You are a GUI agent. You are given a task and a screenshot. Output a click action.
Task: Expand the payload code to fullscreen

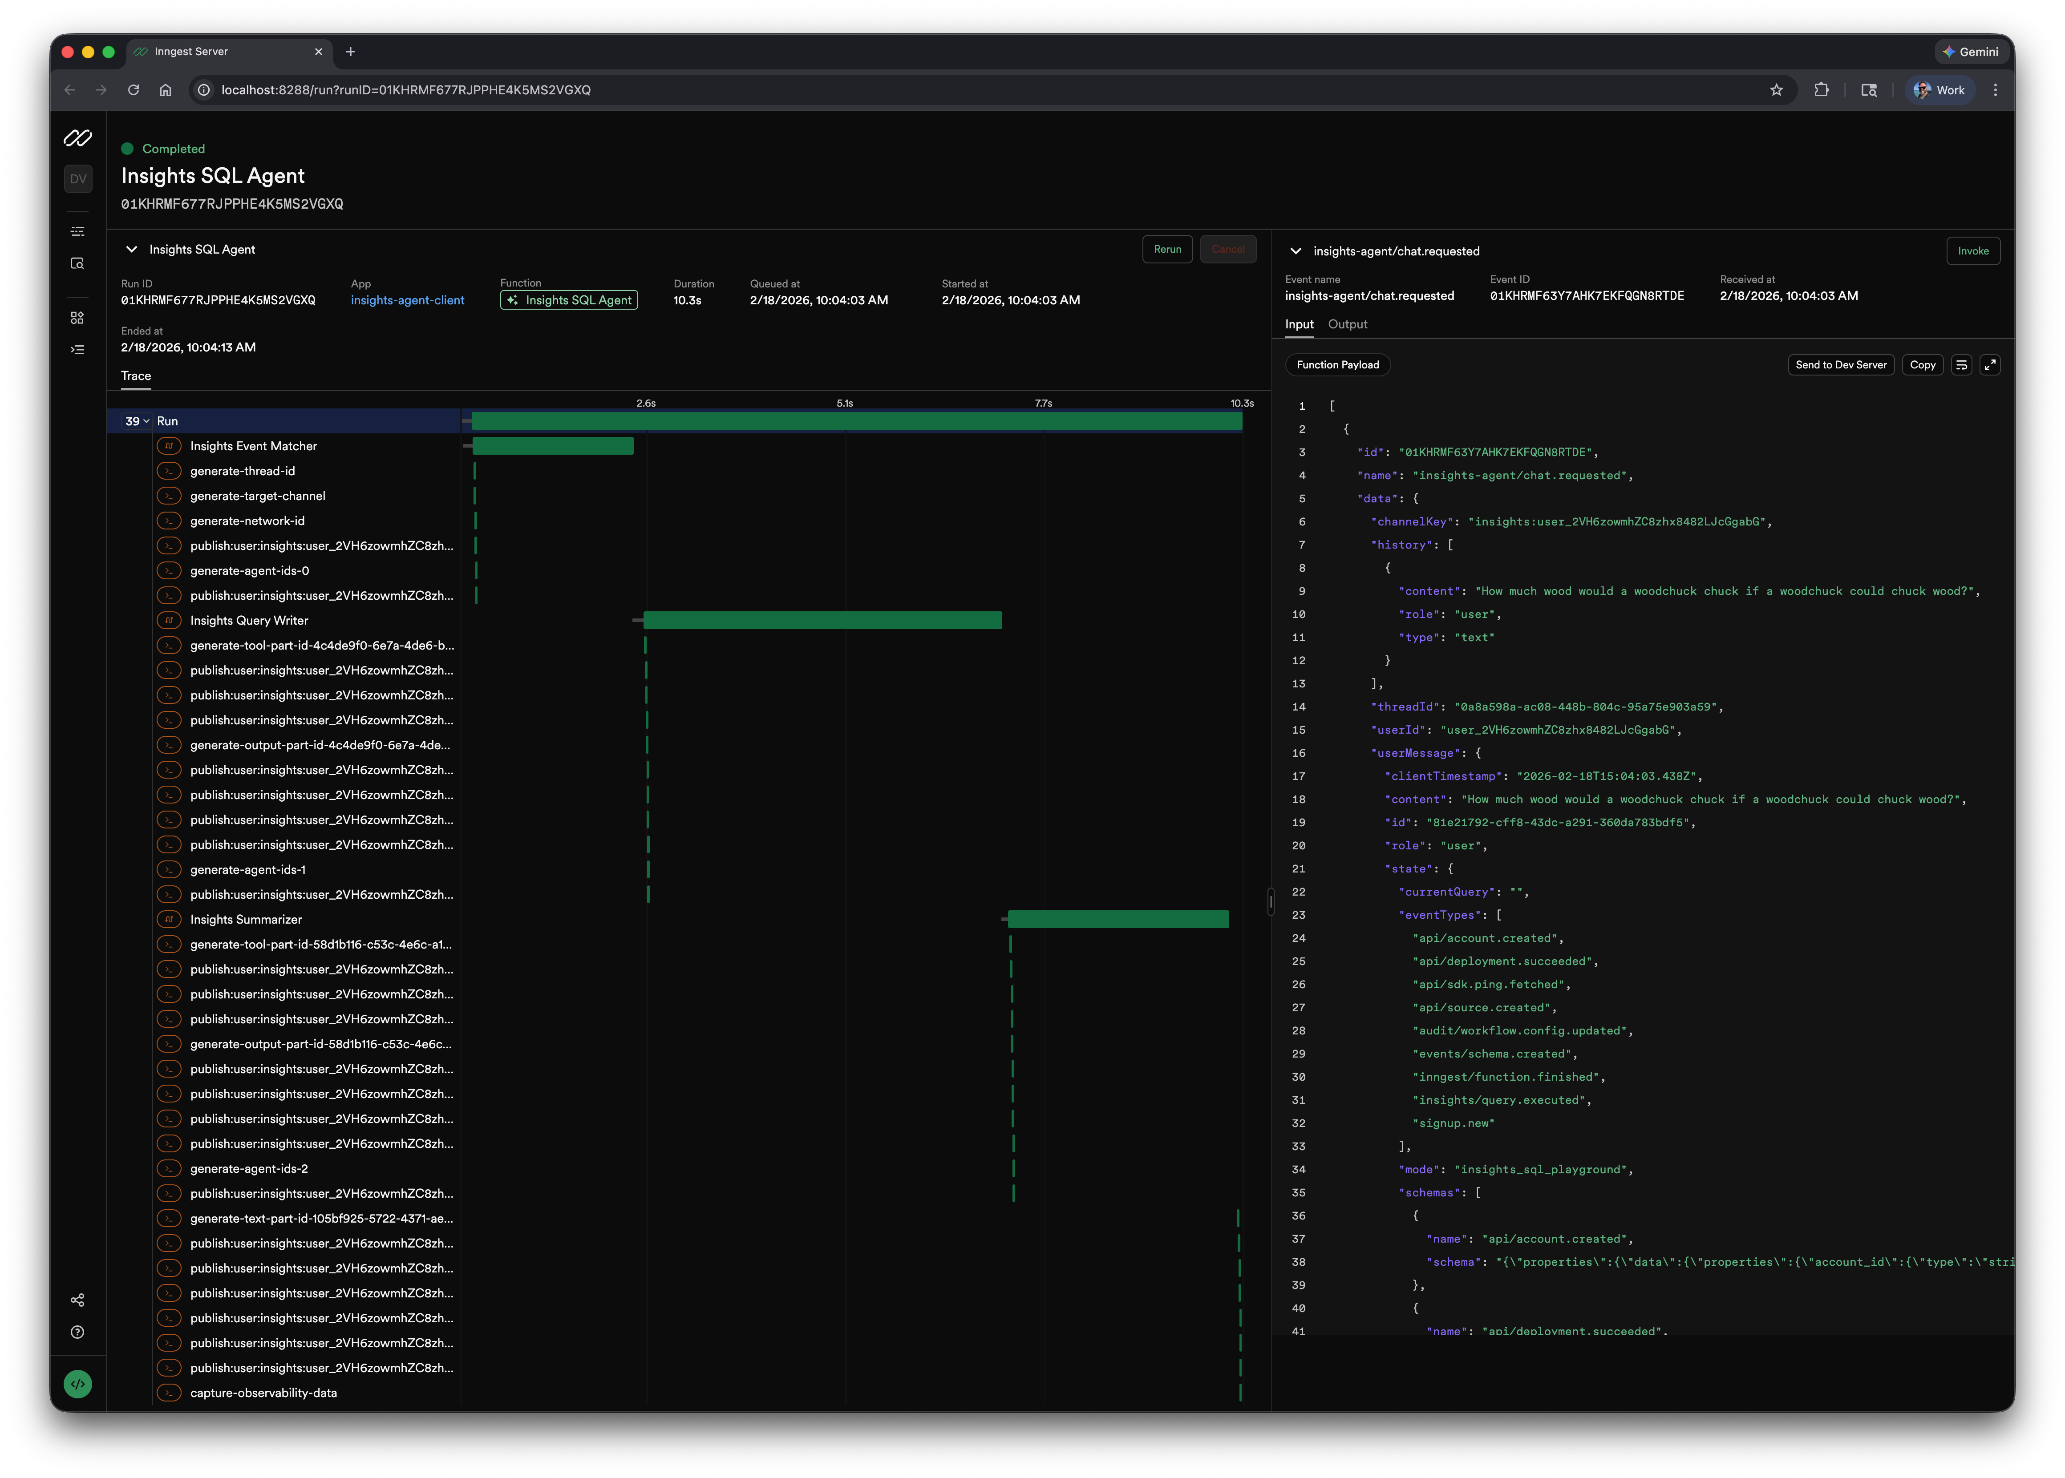tap(1990, 365)
